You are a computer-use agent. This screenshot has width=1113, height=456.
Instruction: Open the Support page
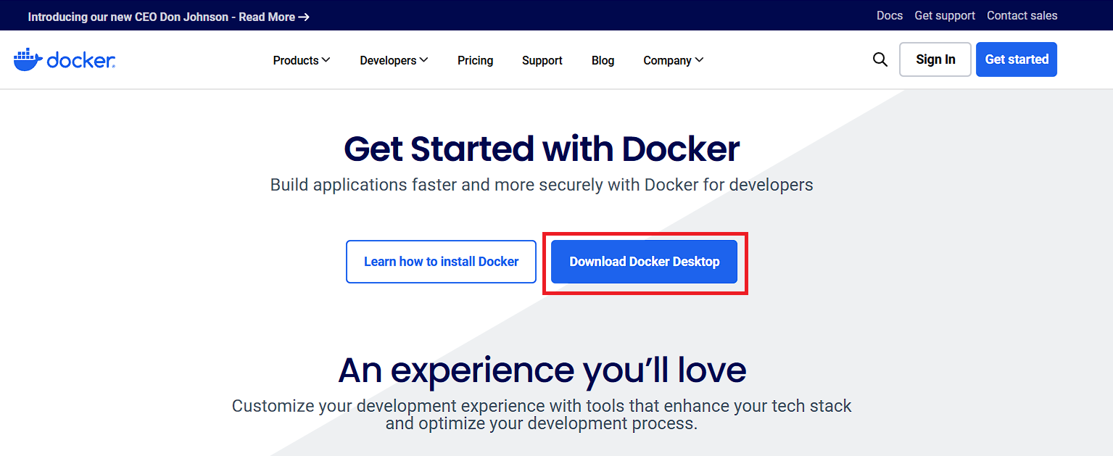(x=542, y=60)
